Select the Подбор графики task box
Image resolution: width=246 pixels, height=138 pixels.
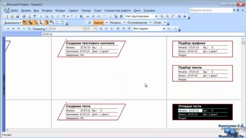pyautogui.click(x=203, y=49)
